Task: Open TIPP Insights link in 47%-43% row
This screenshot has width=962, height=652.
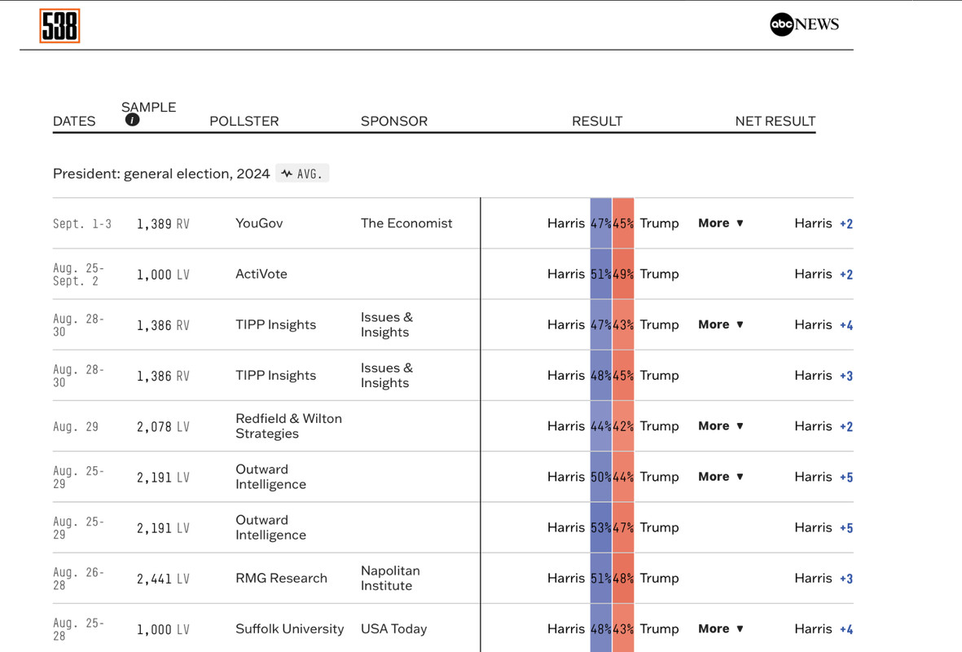Action: click(x=276, y=324)
